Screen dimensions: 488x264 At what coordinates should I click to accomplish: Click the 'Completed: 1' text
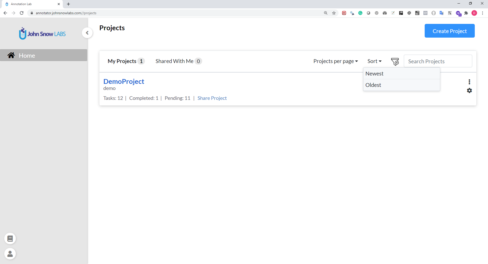[x=144, y=98]
